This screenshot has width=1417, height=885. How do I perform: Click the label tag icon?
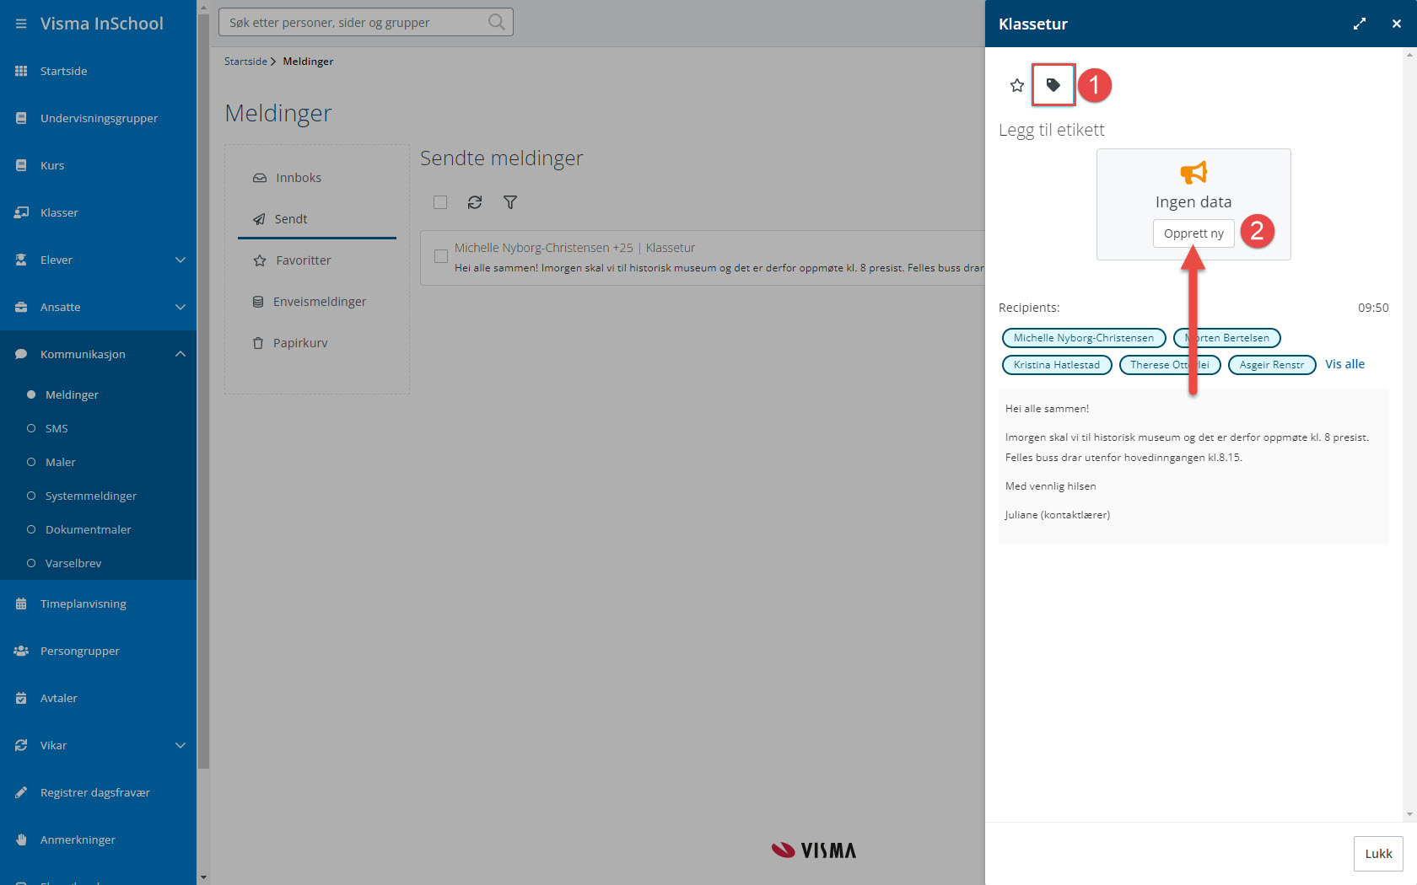tap(1053, 85)
